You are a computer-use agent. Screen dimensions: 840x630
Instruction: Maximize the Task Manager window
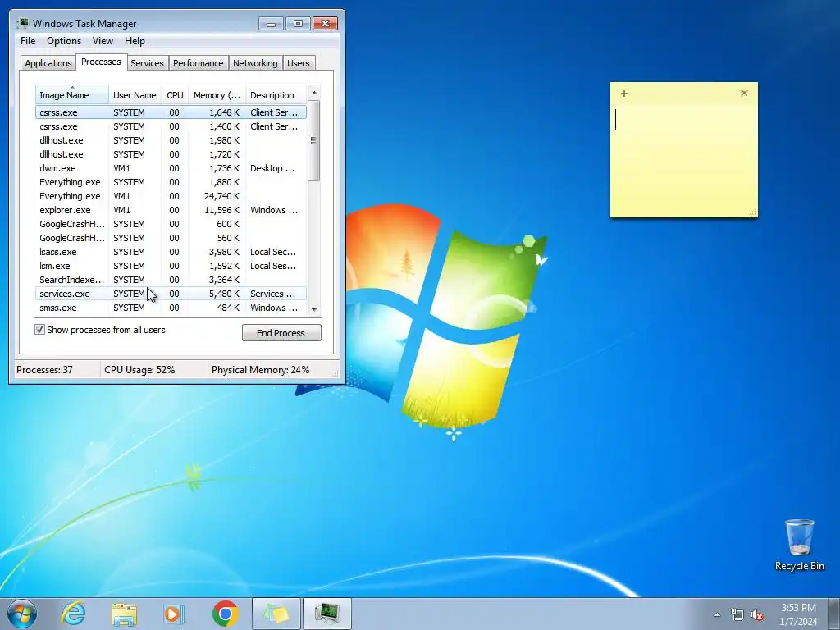pyautogui.click(x=298, y=24)
